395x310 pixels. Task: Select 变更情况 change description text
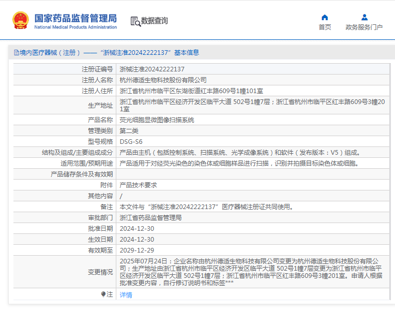click(x=251, y=272)
